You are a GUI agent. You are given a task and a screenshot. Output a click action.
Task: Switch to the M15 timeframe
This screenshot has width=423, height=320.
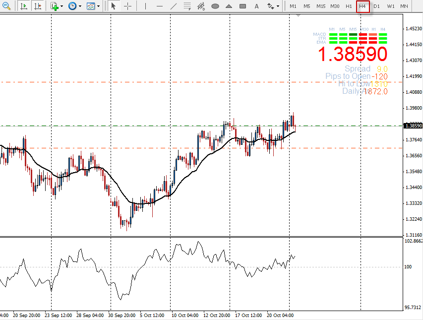tap(321, 6)
